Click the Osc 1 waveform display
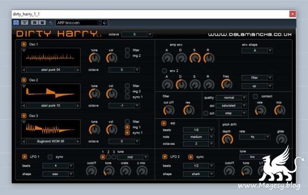The image size is (308, 195). (51, 57)
